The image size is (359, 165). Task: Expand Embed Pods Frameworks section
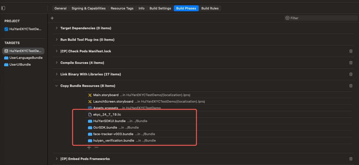[x=57, y=159]
